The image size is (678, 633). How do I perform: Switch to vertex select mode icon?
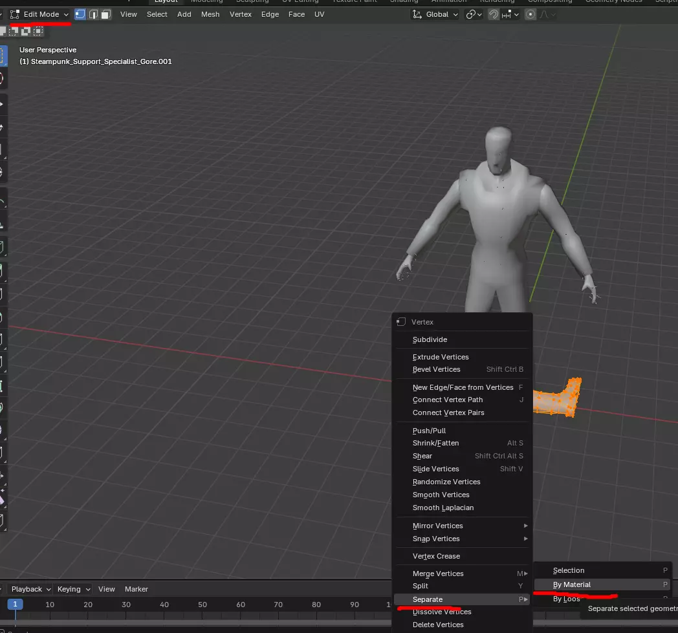[x=80, y=14]
